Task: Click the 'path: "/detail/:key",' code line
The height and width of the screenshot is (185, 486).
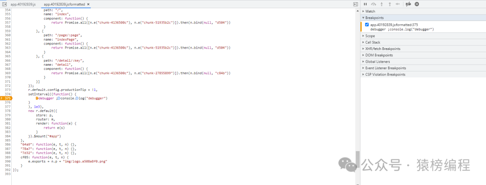Action: [64, 60]
